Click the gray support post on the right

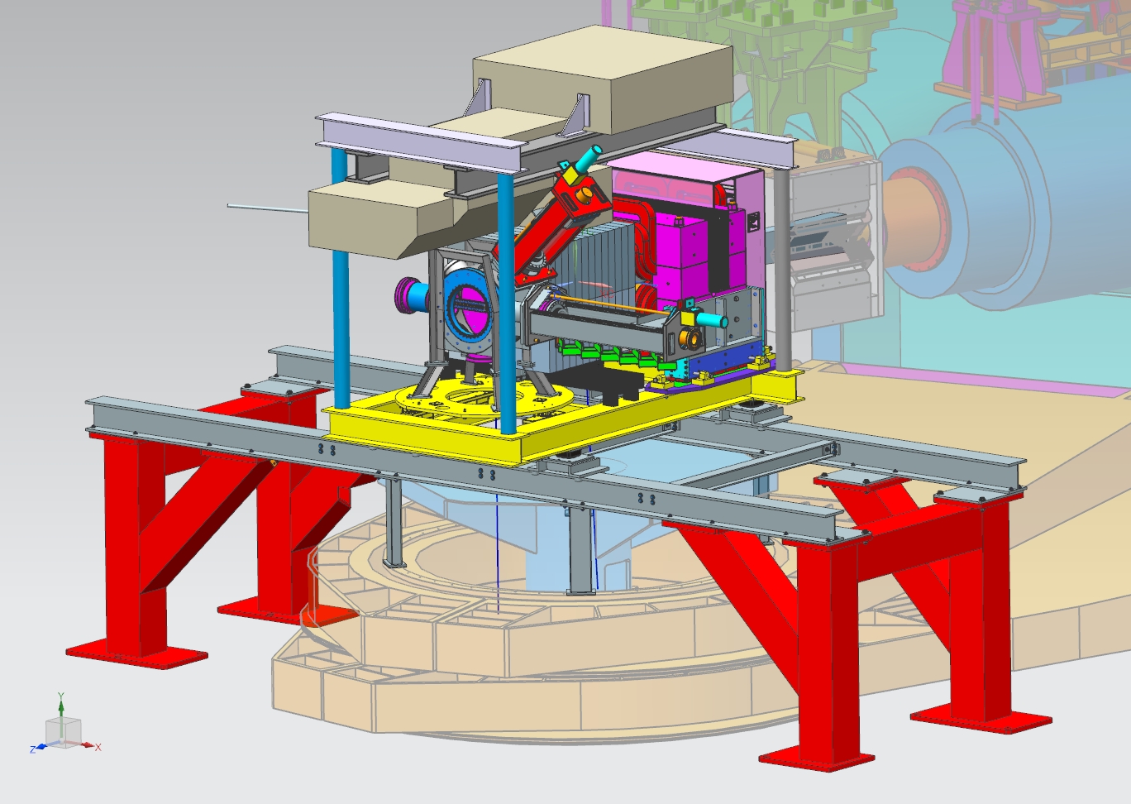[x=782, y=265]
